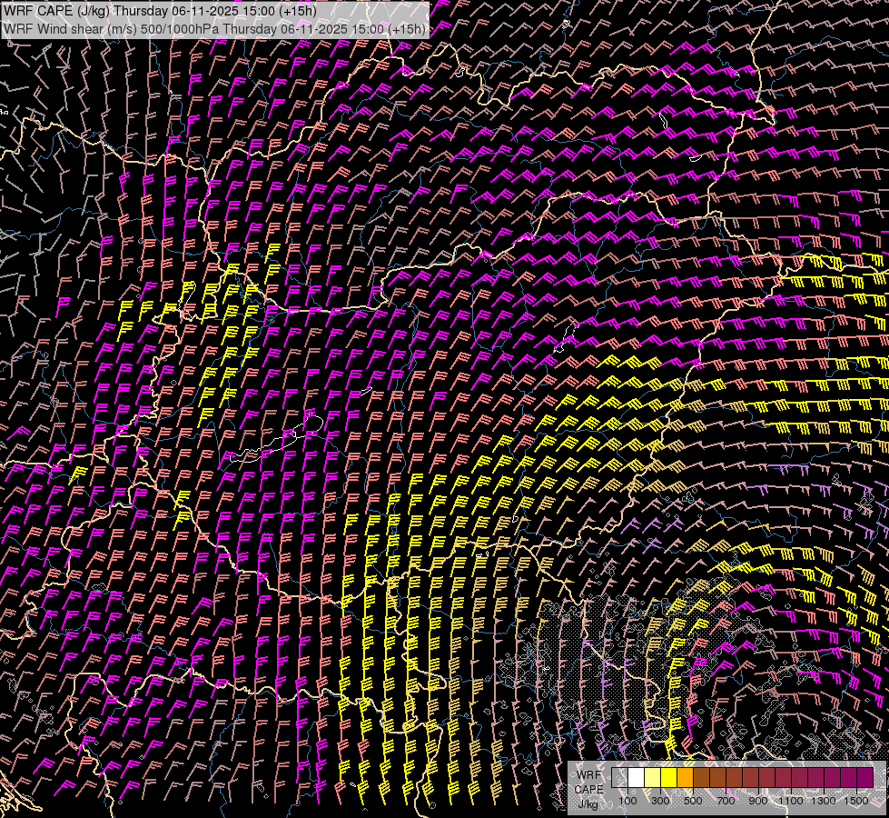Image resolution: width=889 pixels, height=818 pixels.
Task: Pick the bright yellow CAPE legend swatch
Action: pos(669,777)
